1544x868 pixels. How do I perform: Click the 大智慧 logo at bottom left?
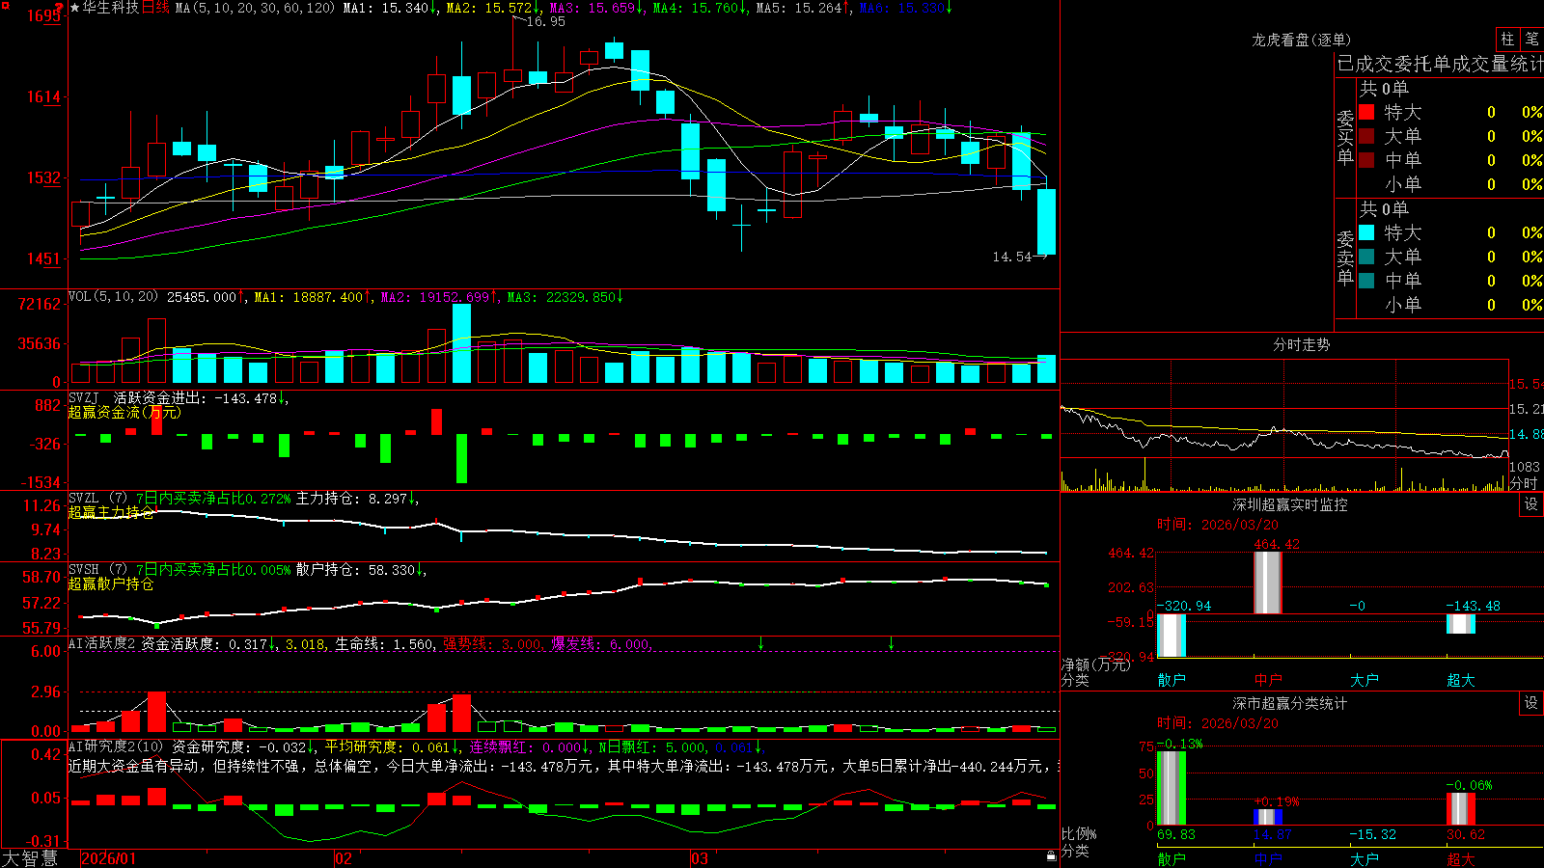tap(30, 858)
